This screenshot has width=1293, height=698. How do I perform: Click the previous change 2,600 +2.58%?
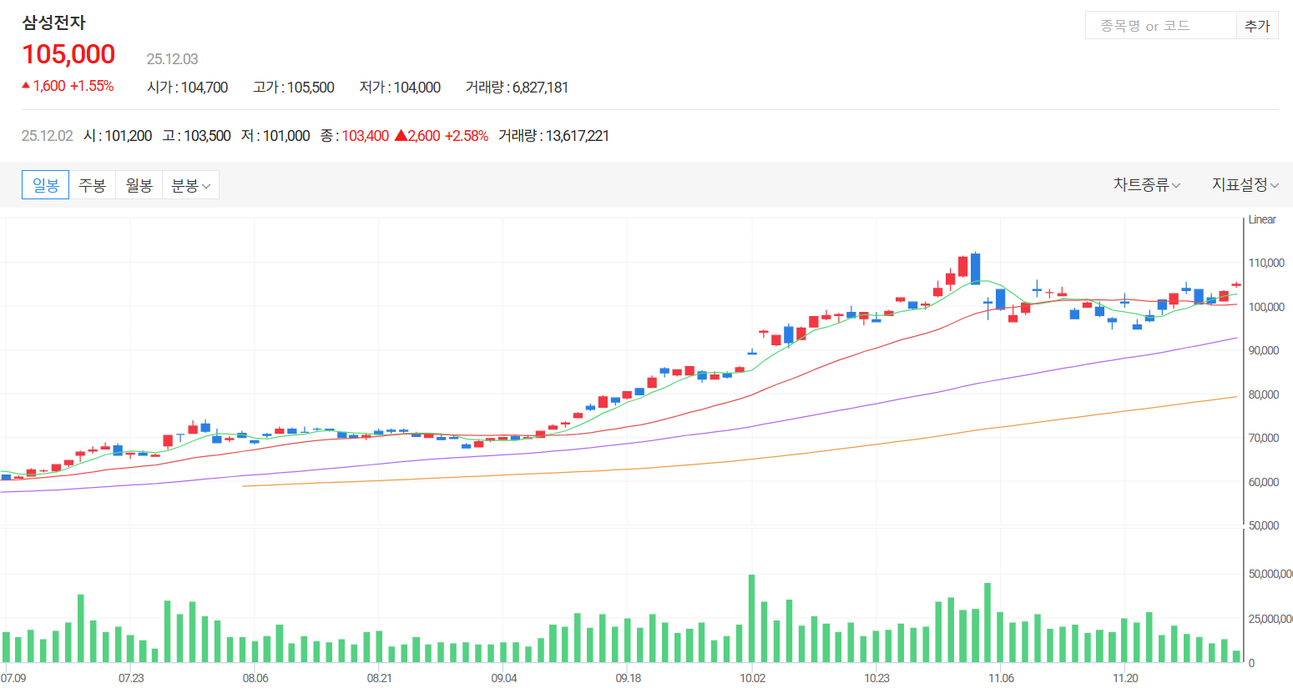click(442, 136)
